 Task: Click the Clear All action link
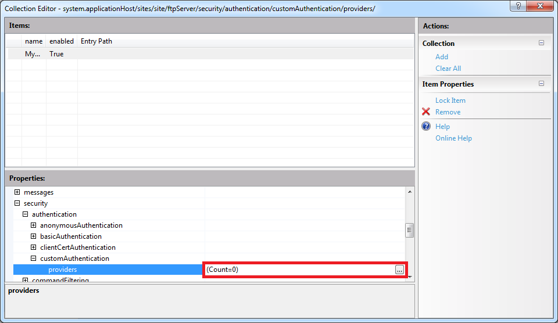[448, 69]
